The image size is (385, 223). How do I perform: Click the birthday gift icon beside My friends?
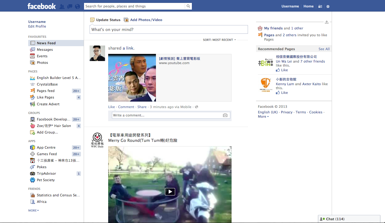pos(260,28)
